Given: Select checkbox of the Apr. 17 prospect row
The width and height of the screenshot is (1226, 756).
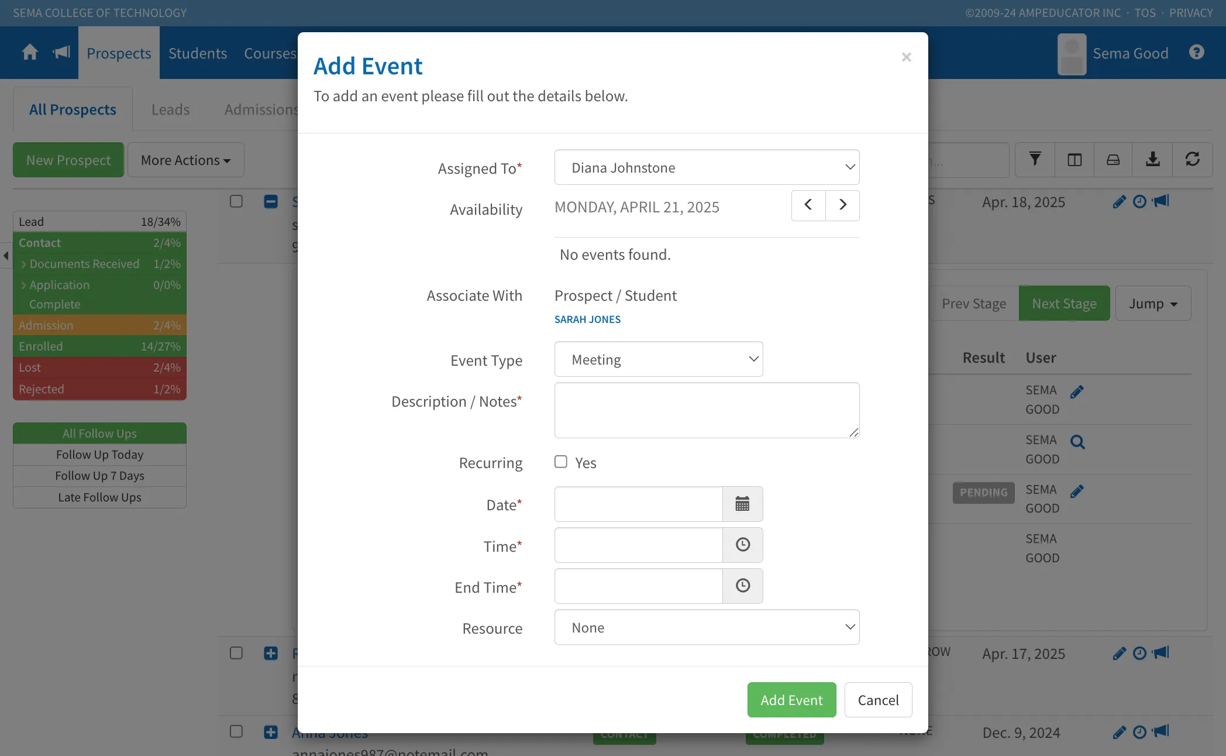Looking at the screenshot, I should (x=236, y=653).
